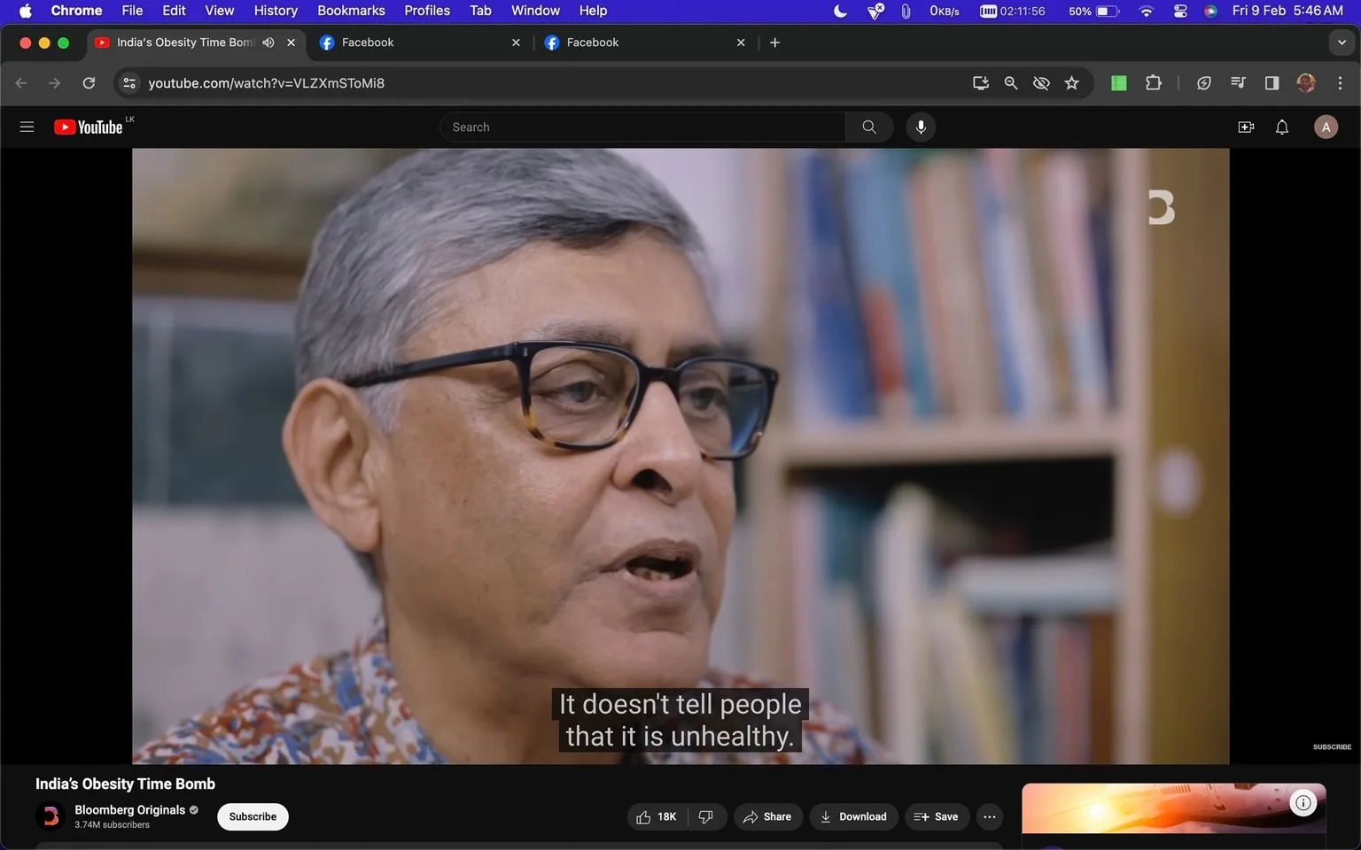Share the India's Obesity Time Bomb video

[x=767, y=816]
